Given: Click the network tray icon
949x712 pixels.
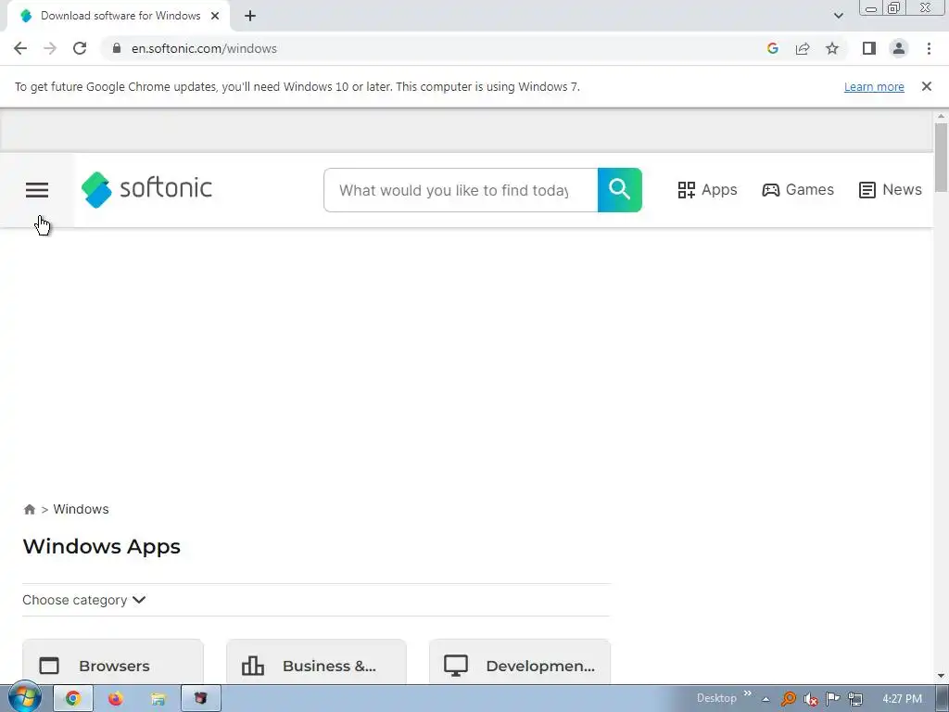Looking at the screenshot, I should click(x=855, y=699).
